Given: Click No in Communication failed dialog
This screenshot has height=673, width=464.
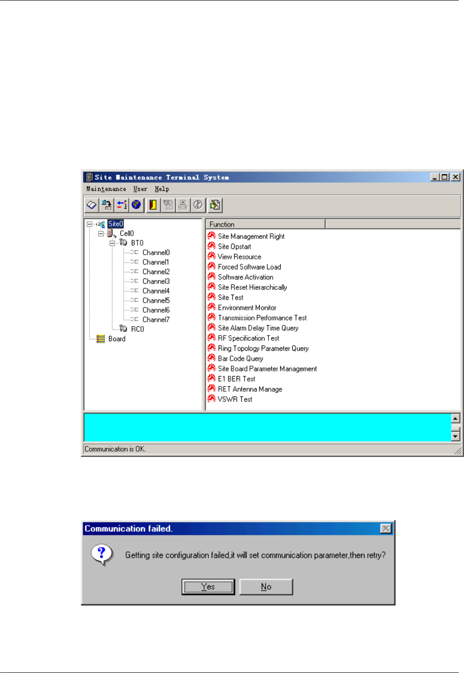Looking at the screenshot, I should [266, 587].
